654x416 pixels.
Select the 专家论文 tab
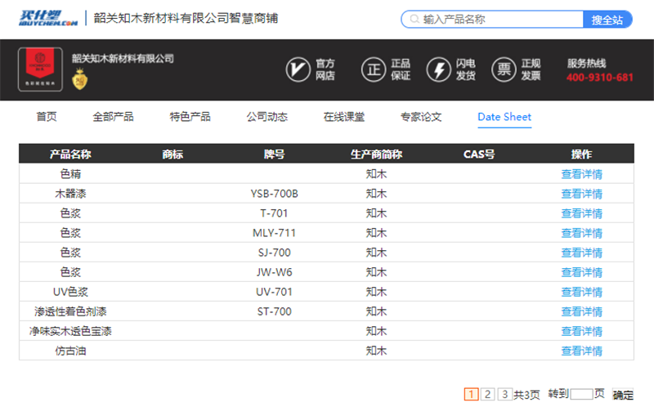pyautogui.click(x=421, y=117)
